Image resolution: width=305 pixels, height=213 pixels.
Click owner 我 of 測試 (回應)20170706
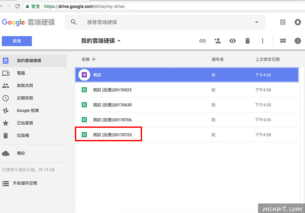click(x=213, y=120)
